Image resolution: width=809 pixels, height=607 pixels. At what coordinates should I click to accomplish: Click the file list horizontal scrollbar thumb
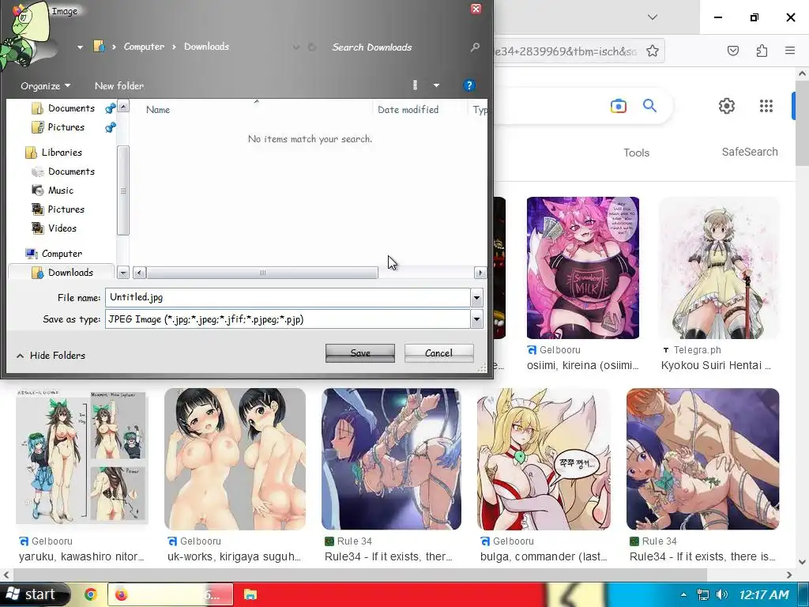point(262,273)
